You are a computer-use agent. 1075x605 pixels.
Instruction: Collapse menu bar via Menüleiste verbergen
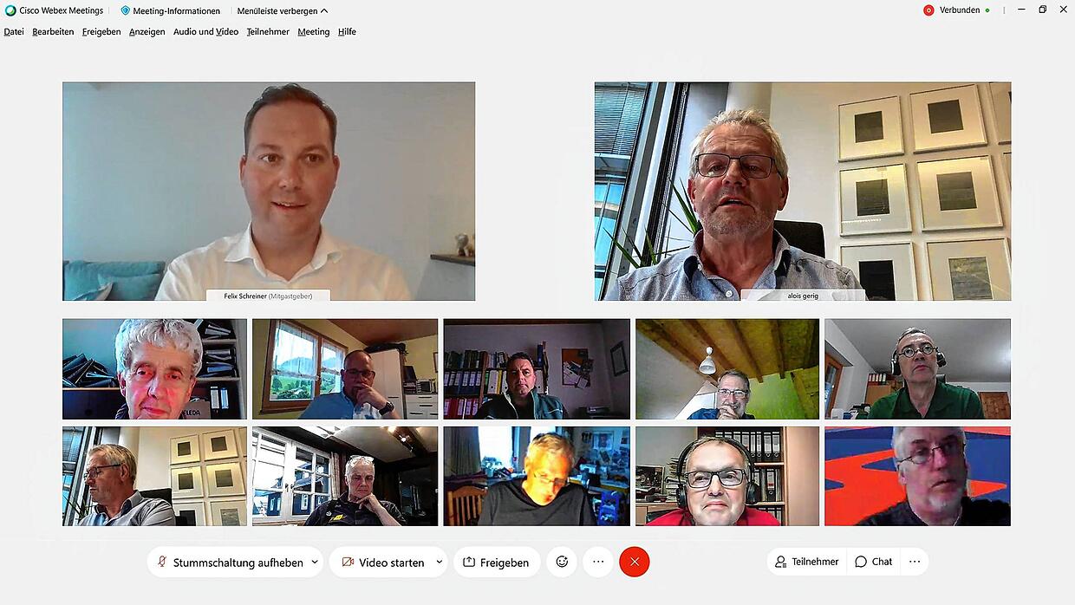tap(283, 10)
